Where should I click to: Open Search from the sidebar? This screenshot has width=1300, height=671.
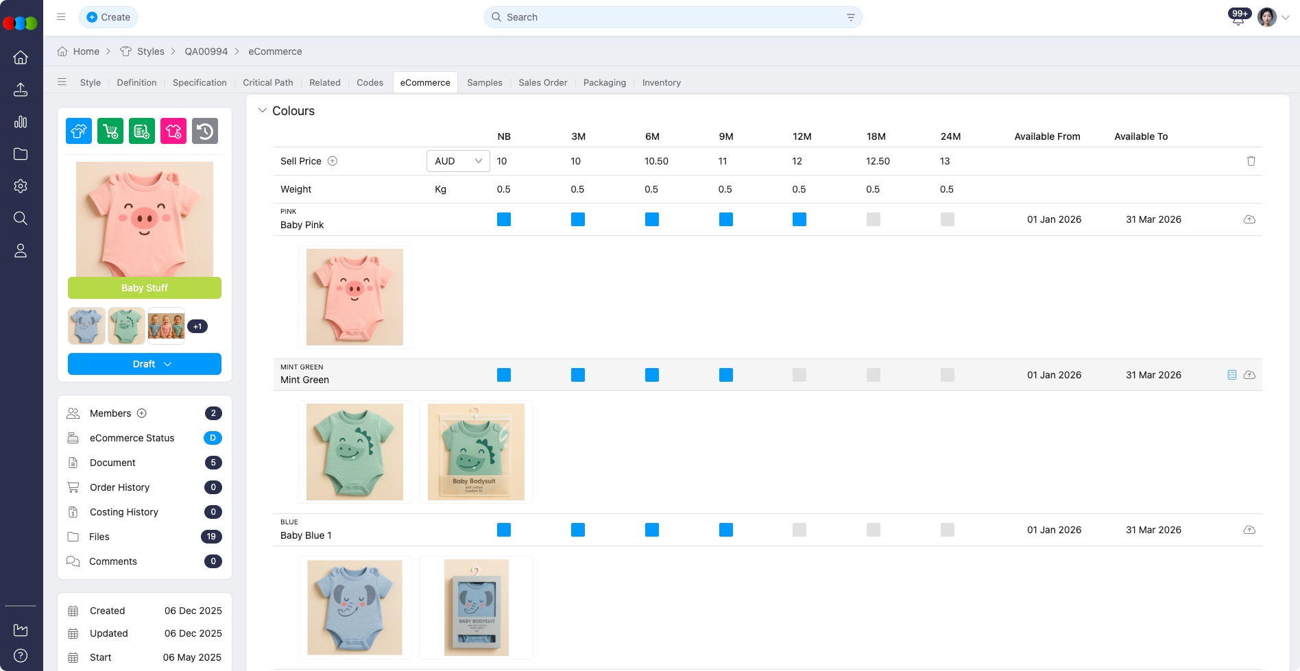pos(21,218)
